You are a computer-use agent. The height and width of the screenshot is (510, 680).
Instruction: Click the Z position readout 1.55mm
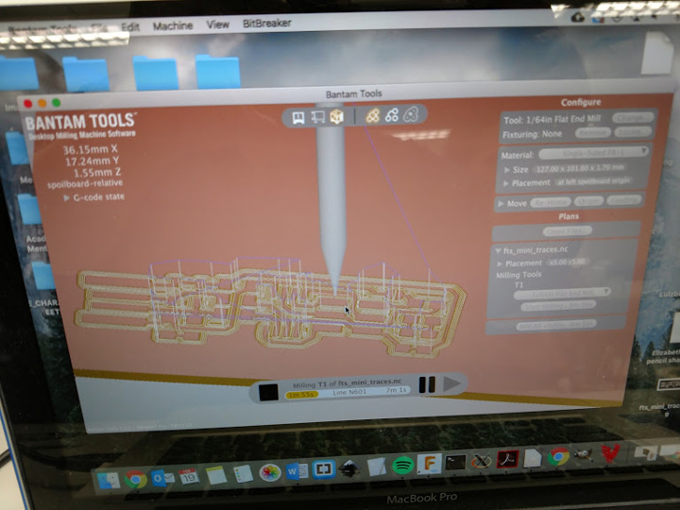pyautogui.click(x=97, y=174)
